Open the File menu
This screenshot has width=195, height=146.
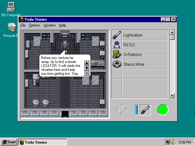pyautogui.click(x=23, y=25)
